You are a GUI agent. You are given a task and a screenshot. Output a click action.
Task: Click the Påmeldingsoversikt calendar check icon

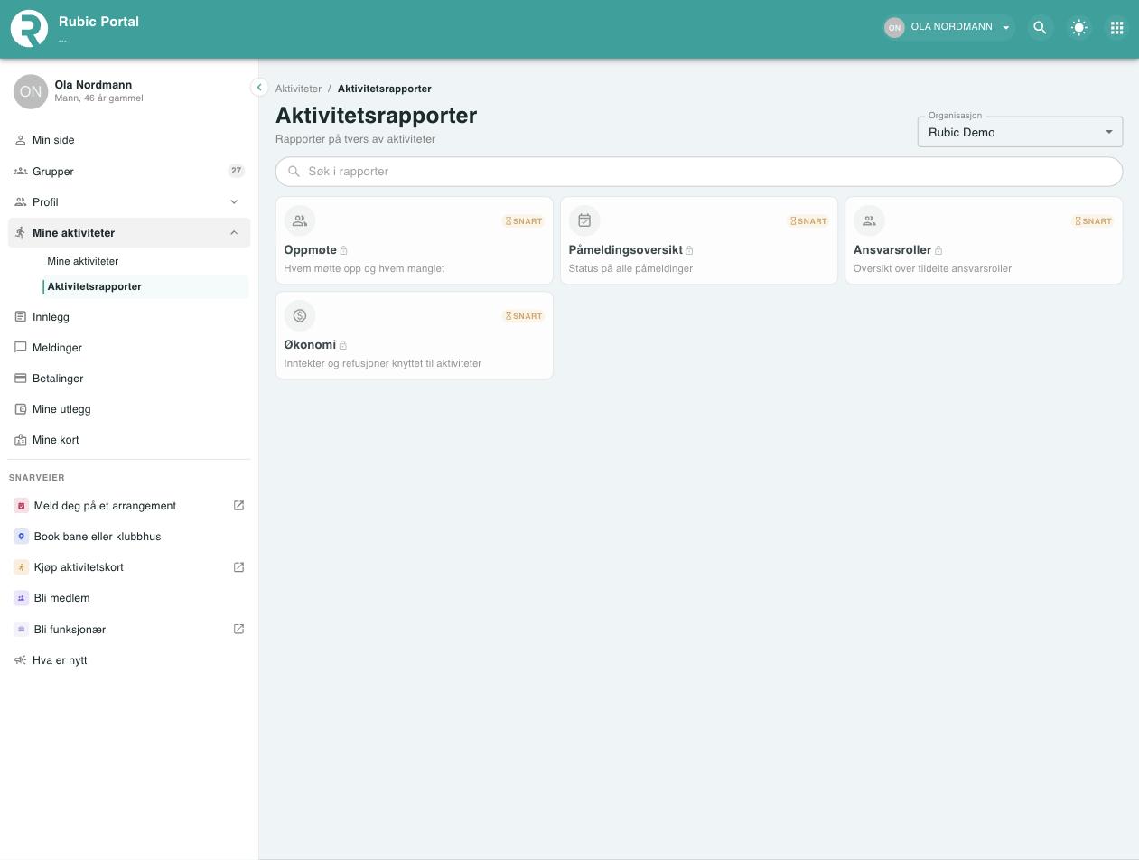click(x=584, y=220)
